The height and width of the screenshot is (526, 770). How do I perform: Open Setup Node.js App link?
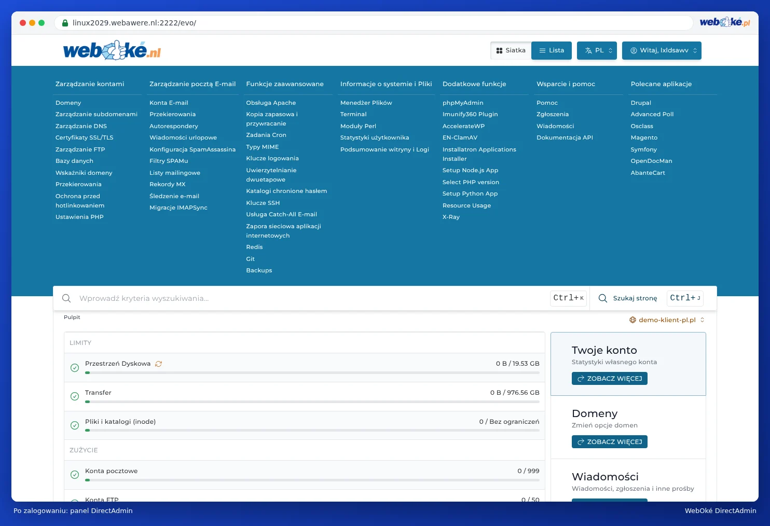click(x=471, y=170)
